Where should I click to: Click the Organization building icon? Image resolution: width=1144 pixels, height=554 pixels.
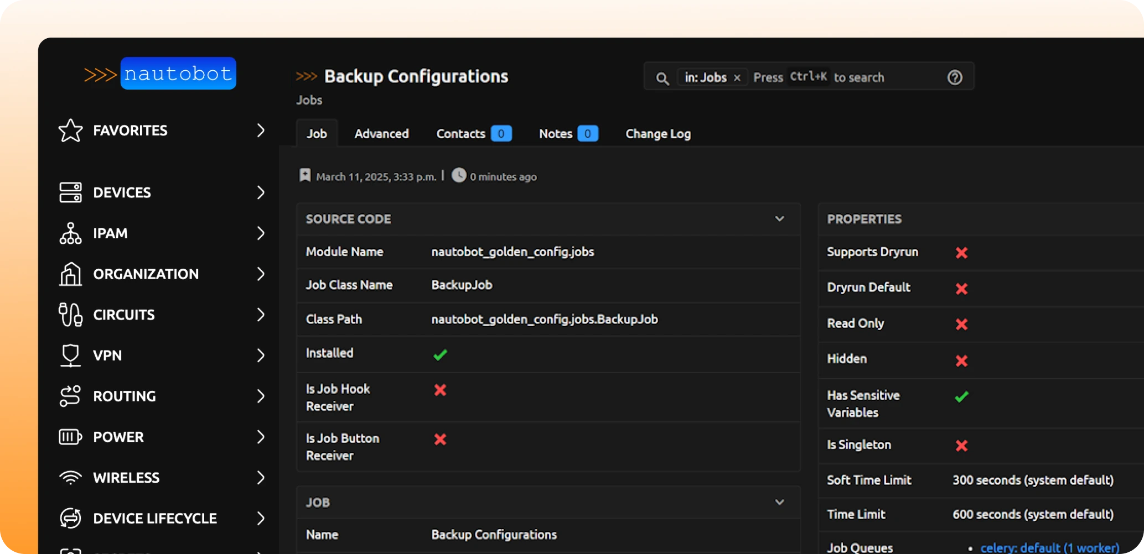pyautogui.click(x=70, y=274)
